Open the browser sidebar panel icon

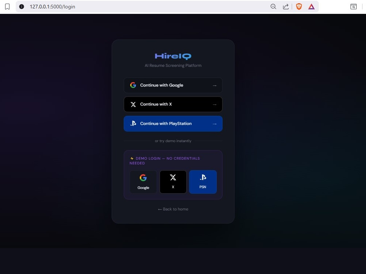(354, 7)
